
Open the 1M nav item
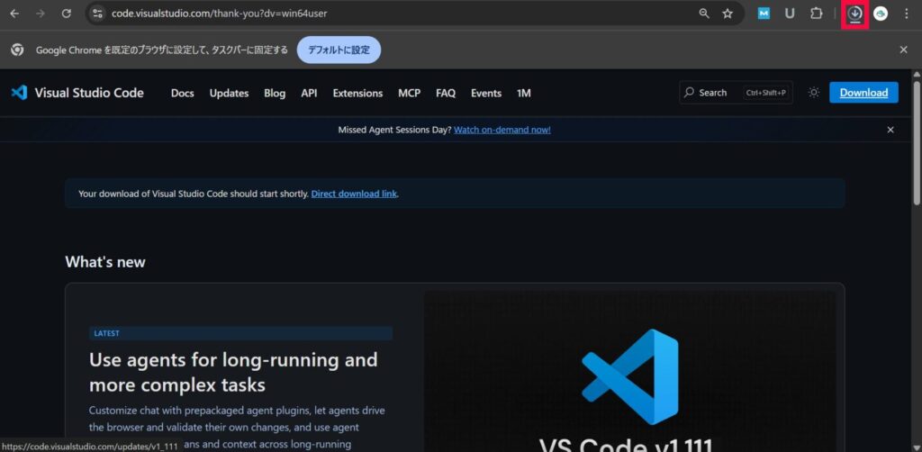pos(524,93)
